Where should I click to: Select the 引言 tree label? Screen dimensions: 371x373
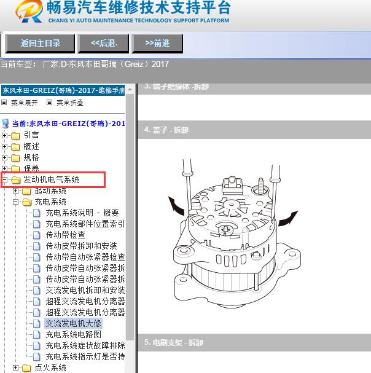tap(31, 135)
